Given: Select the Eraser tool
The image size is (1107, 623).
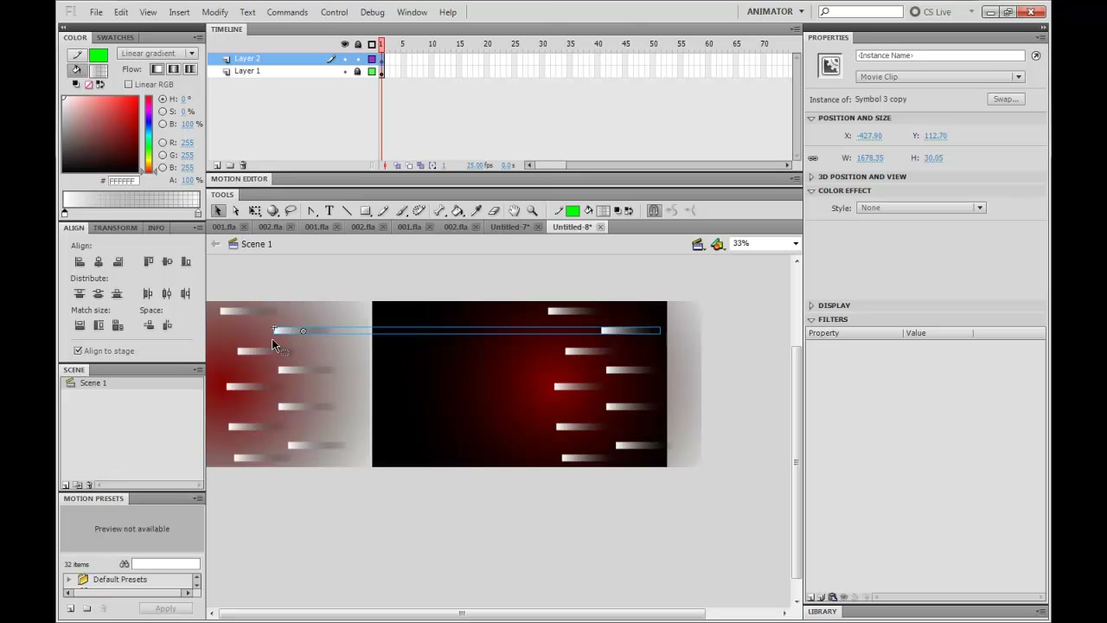Looking at the screenshot, I should coord(494,210).
